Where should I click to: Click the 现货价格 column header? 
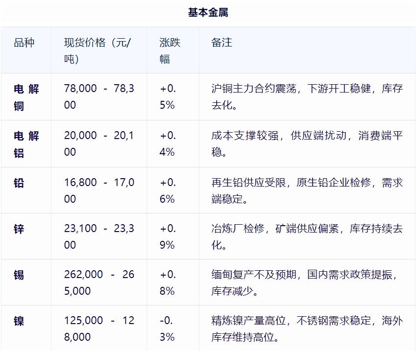click(x=98, y=50)
